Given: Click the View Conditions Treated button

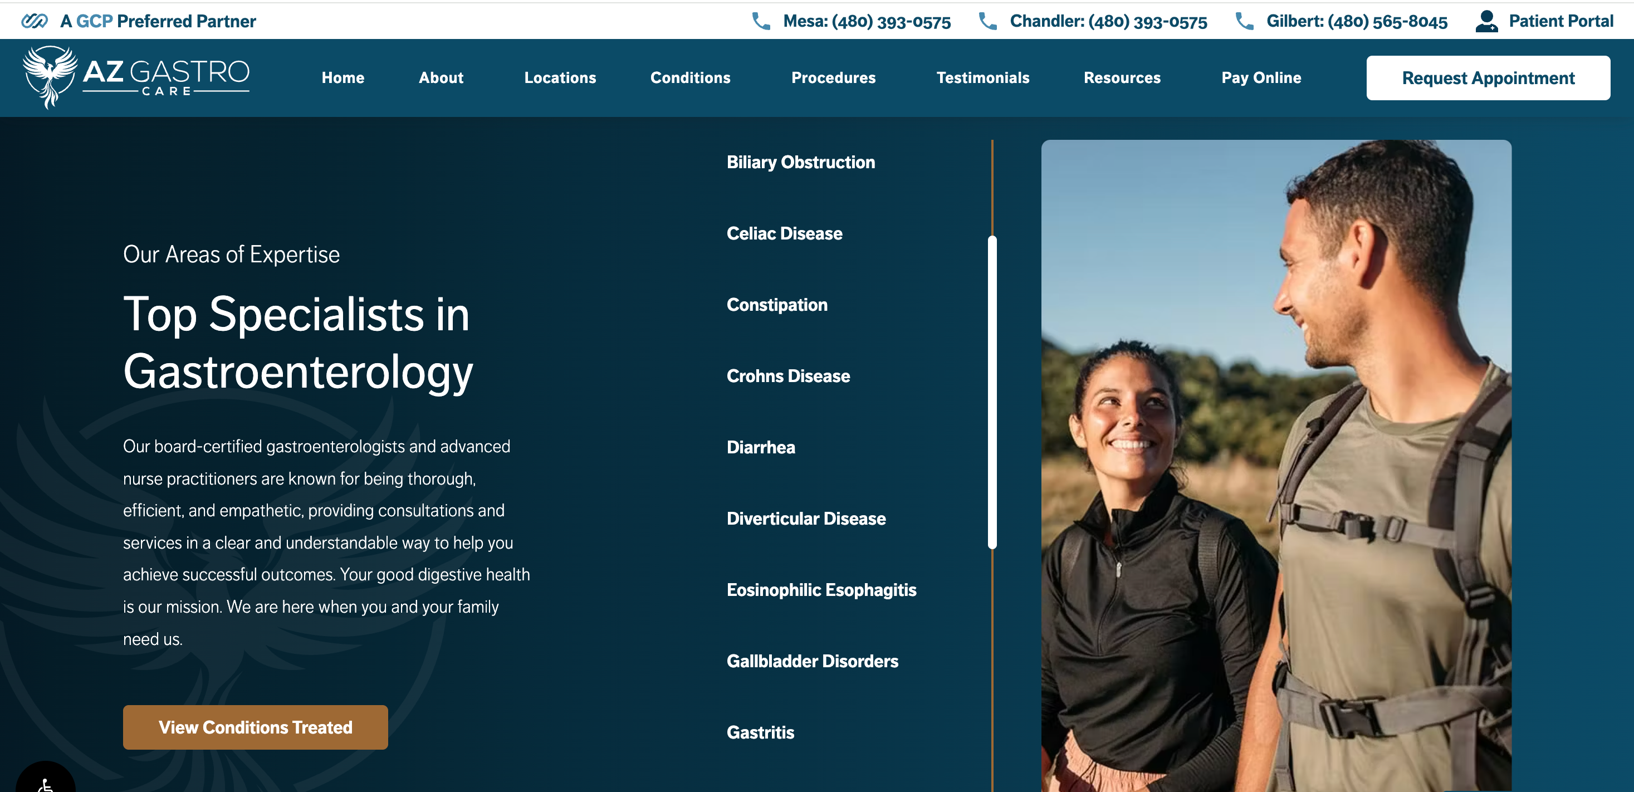Looking at the screenshot, I should click(255, 727).
